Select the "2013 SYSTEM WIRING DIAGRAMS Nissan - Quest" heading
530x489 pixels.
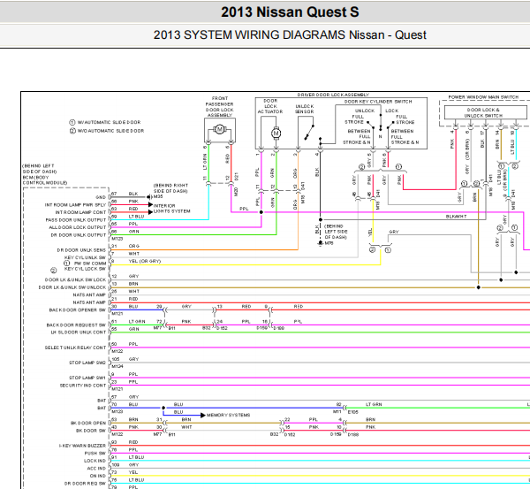tap(290, 34)
